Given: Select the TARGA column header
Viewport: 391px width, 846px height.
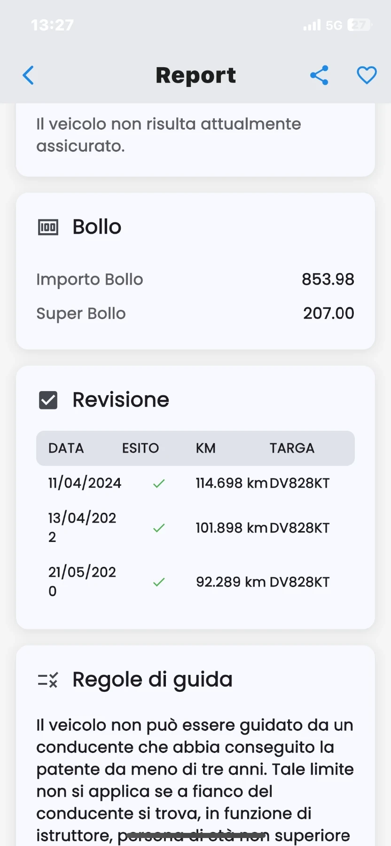Looking at the screenshot, I should 292,448.
